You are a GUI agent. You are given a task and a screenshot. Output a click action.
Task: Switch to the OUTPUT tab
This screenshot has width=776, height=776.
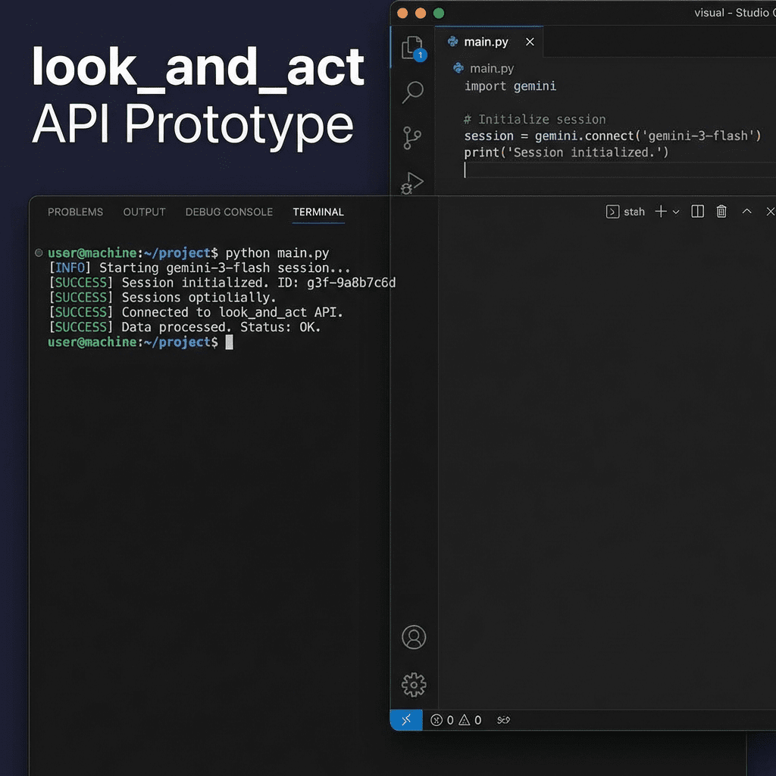pos(144,212)
